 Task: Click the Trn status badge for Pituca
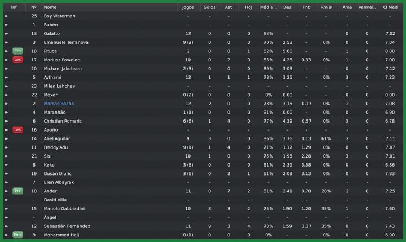point(17,51)
